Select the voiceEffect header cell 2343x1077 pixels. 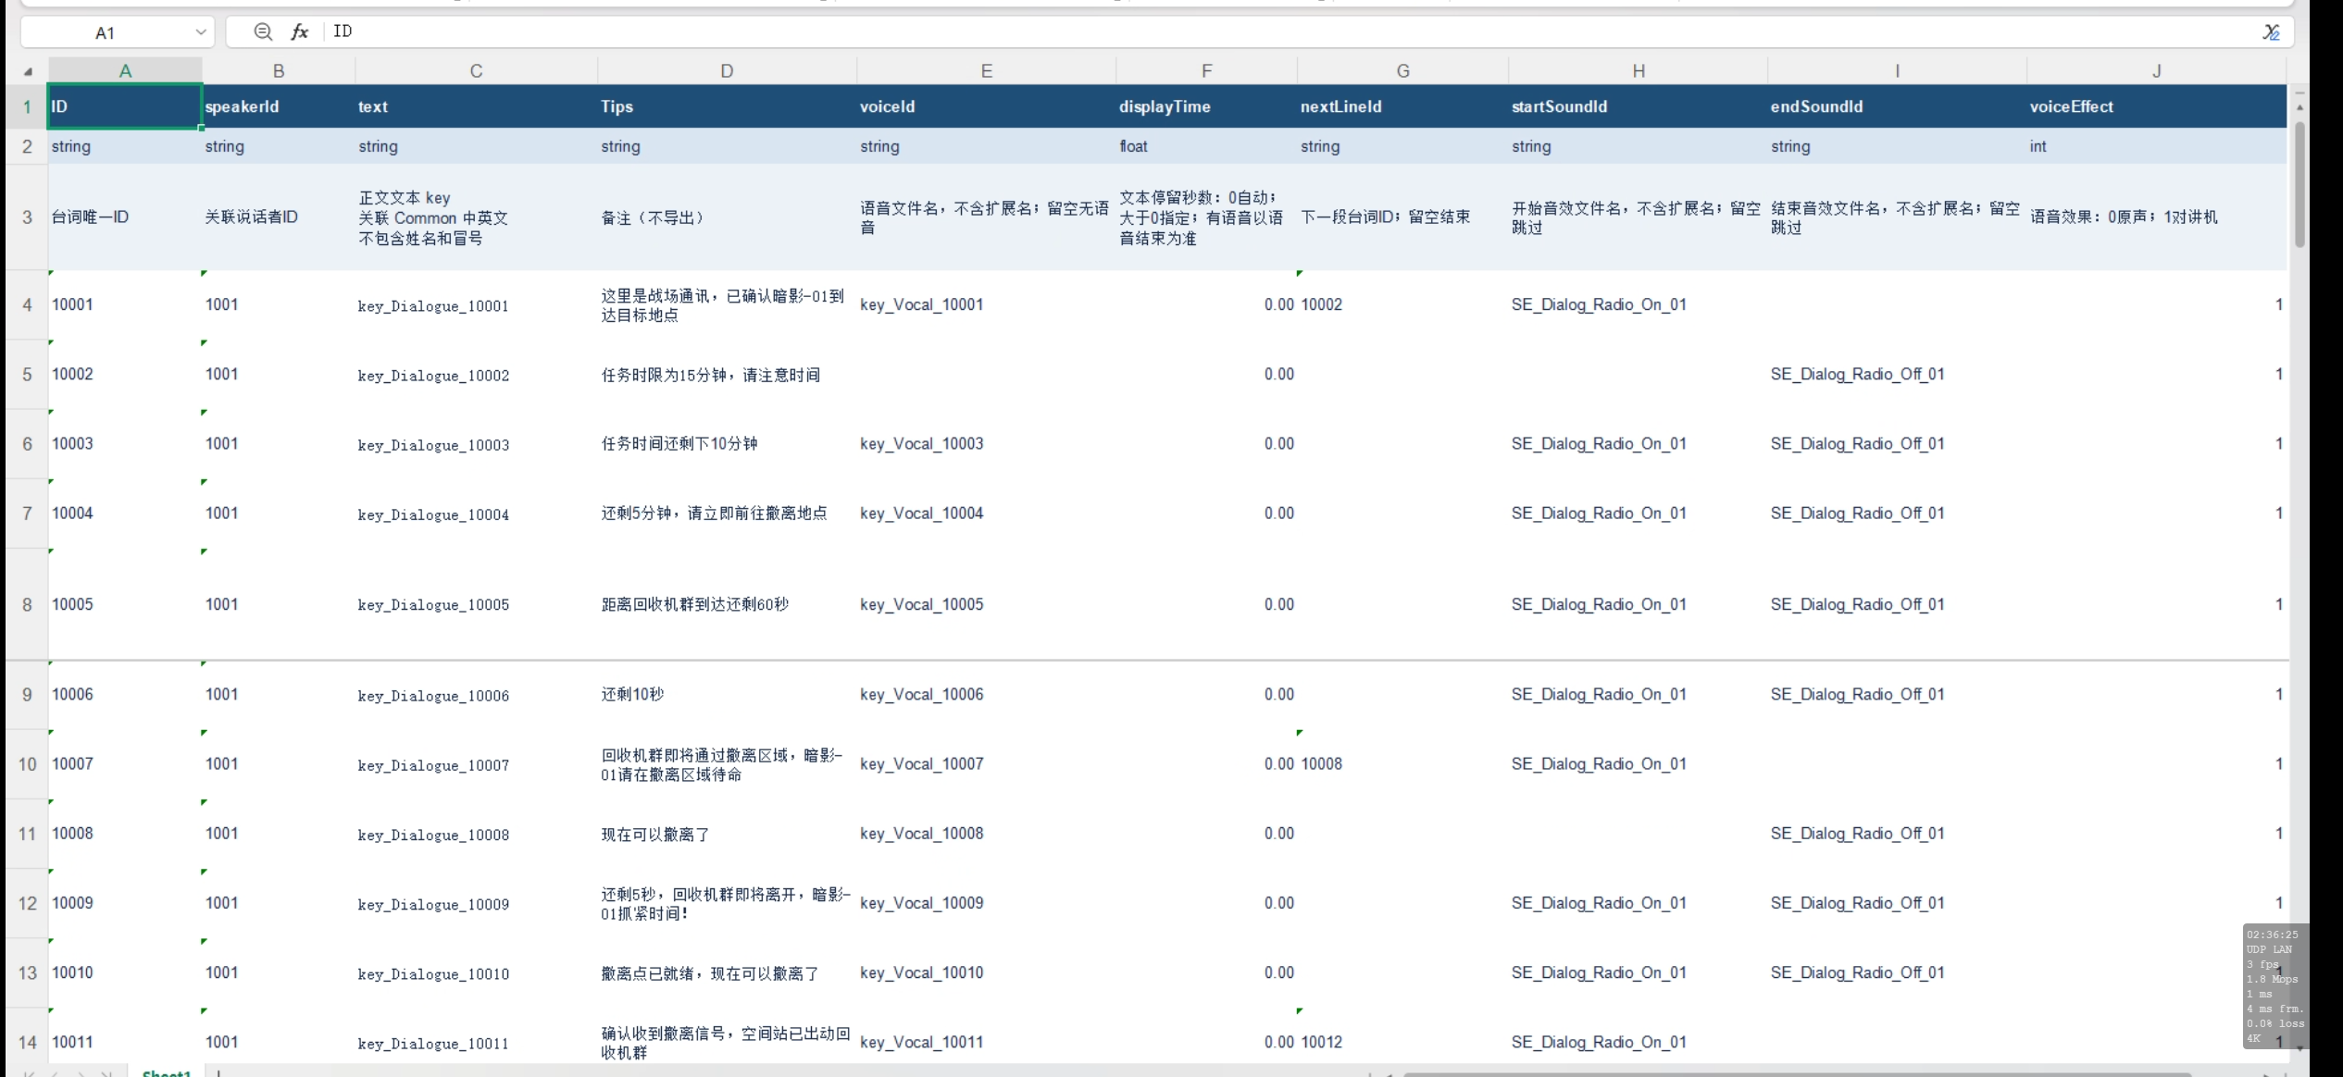[x=2156, y=106]
